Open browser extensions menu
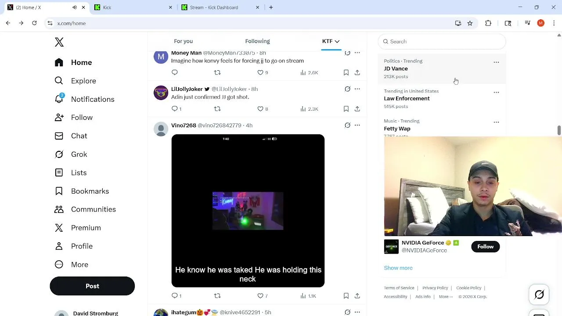 pyautogui.click(x=488, y=23)
